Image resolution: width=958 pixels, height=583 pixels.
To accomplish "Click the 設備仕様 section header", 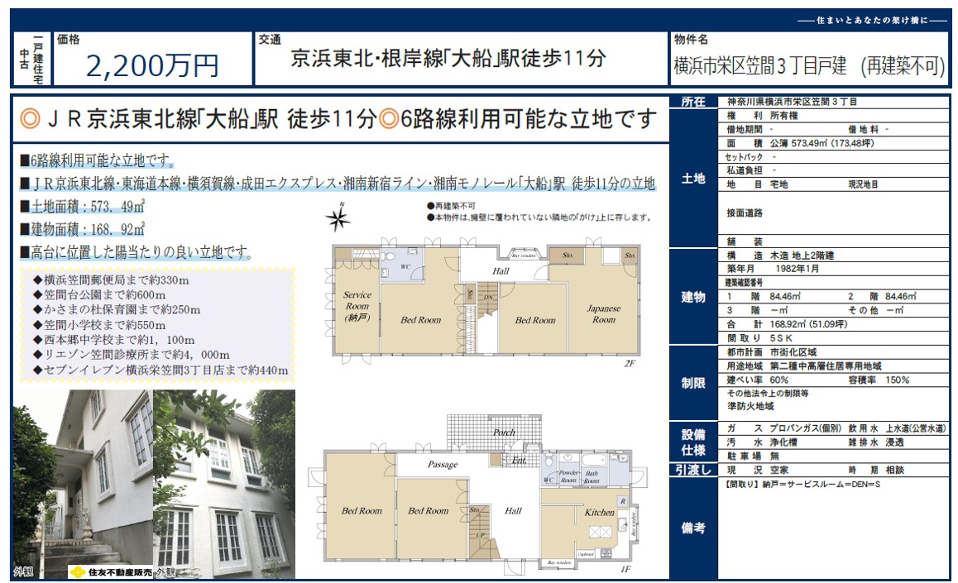I will tap(693, 442).
